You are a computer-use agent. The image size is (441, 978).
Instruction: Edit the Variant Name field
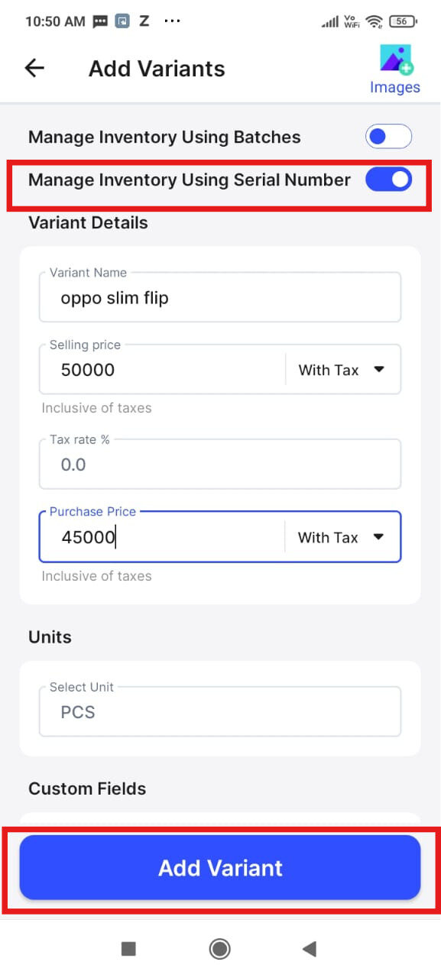tap(220, 297)
